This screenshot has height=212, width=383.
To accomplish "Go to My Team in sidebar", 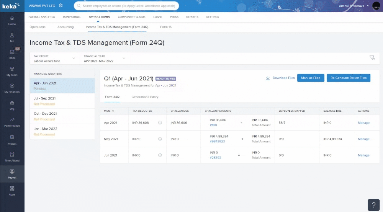I will pos(12,69).
